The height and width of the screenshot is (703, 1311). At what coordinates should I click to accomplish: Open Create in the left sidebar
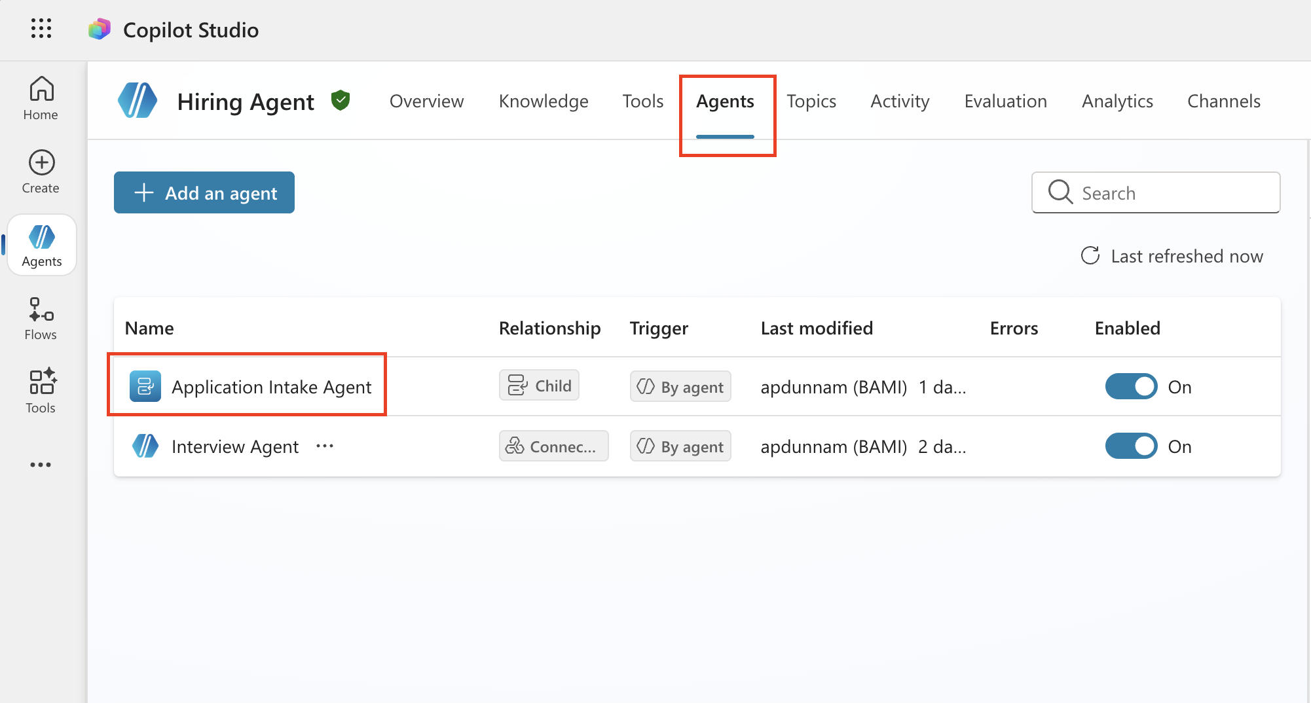[41, 171]
